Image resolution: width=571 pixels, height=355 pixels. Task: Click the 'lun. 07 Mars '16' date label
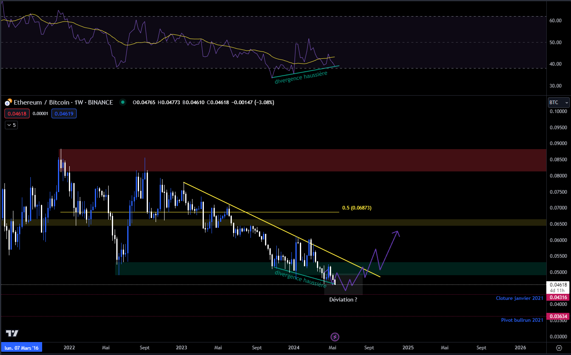(21, 348)
